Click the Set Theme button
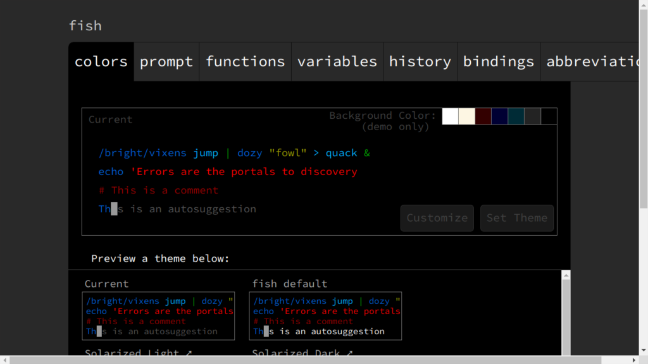The height and width of the screenshot is (364, 648). pyautogui.click(x=516, y=218)
